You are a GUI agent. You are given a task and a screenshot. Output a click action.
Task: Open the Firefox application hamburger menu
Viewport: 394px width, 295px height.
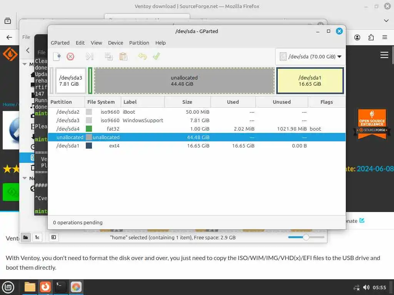click(384, 37)
